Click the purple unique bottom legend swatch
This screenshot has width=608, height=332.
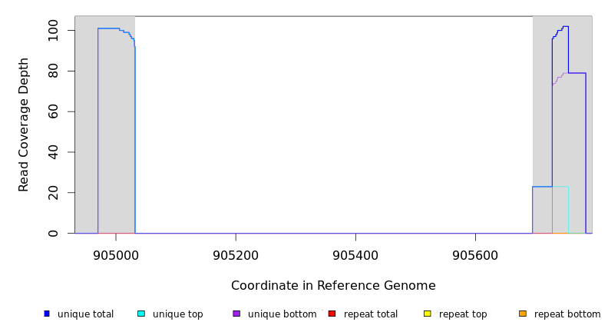(236, 314)
